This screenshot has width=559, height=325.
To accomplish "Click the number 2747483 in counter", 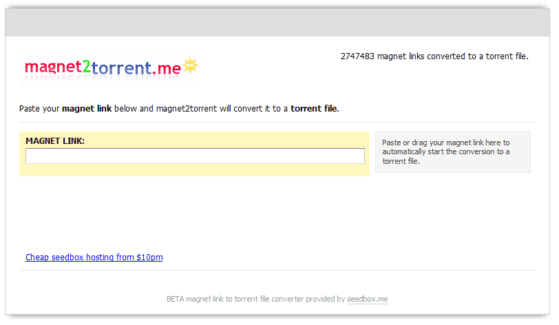I will pyautogui.click(x=357, y=56).
